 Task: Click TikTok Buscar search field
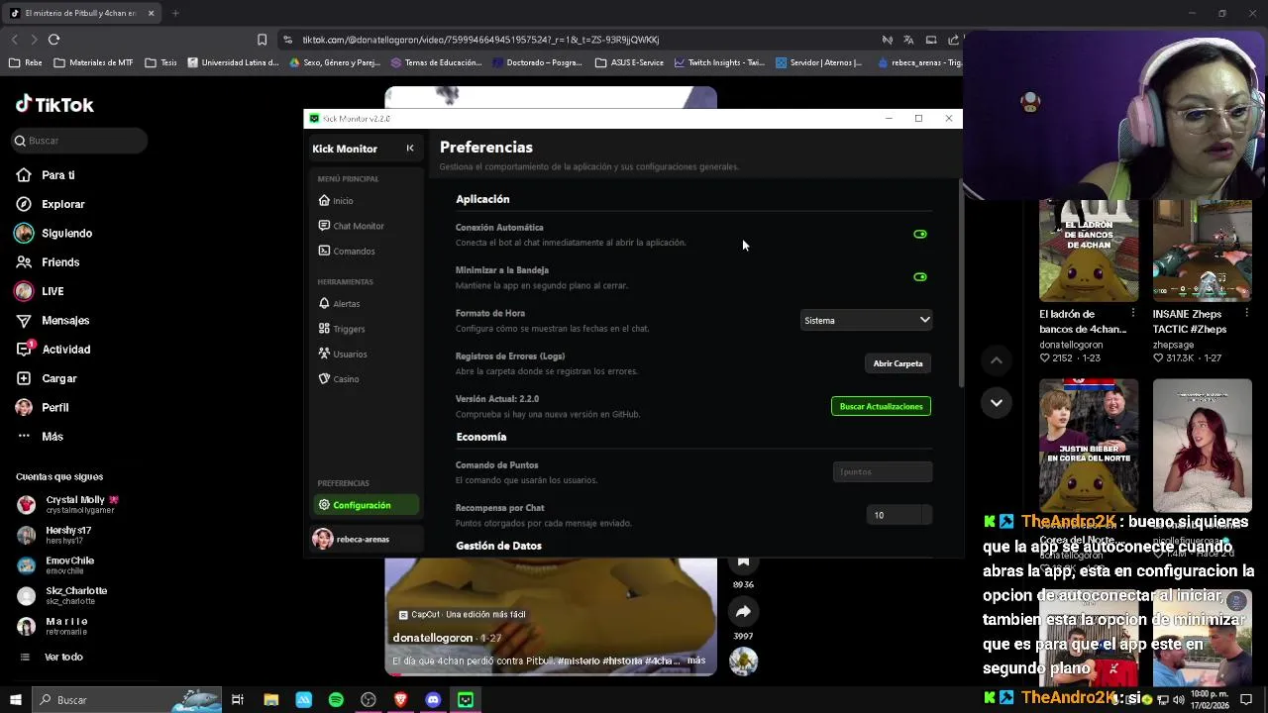pos(80,141)
